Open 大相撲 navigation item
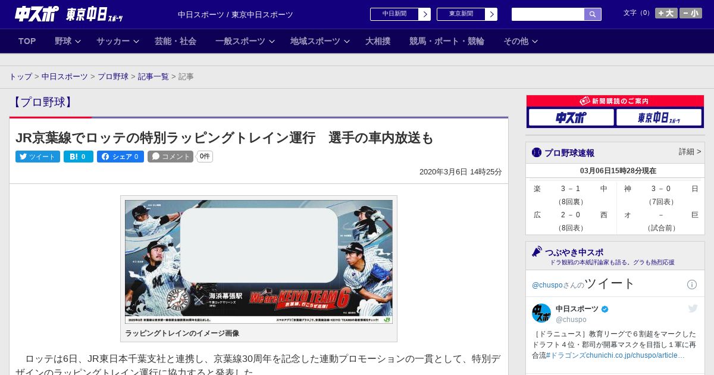The image size is (714, 375). (x=378, y=41)
